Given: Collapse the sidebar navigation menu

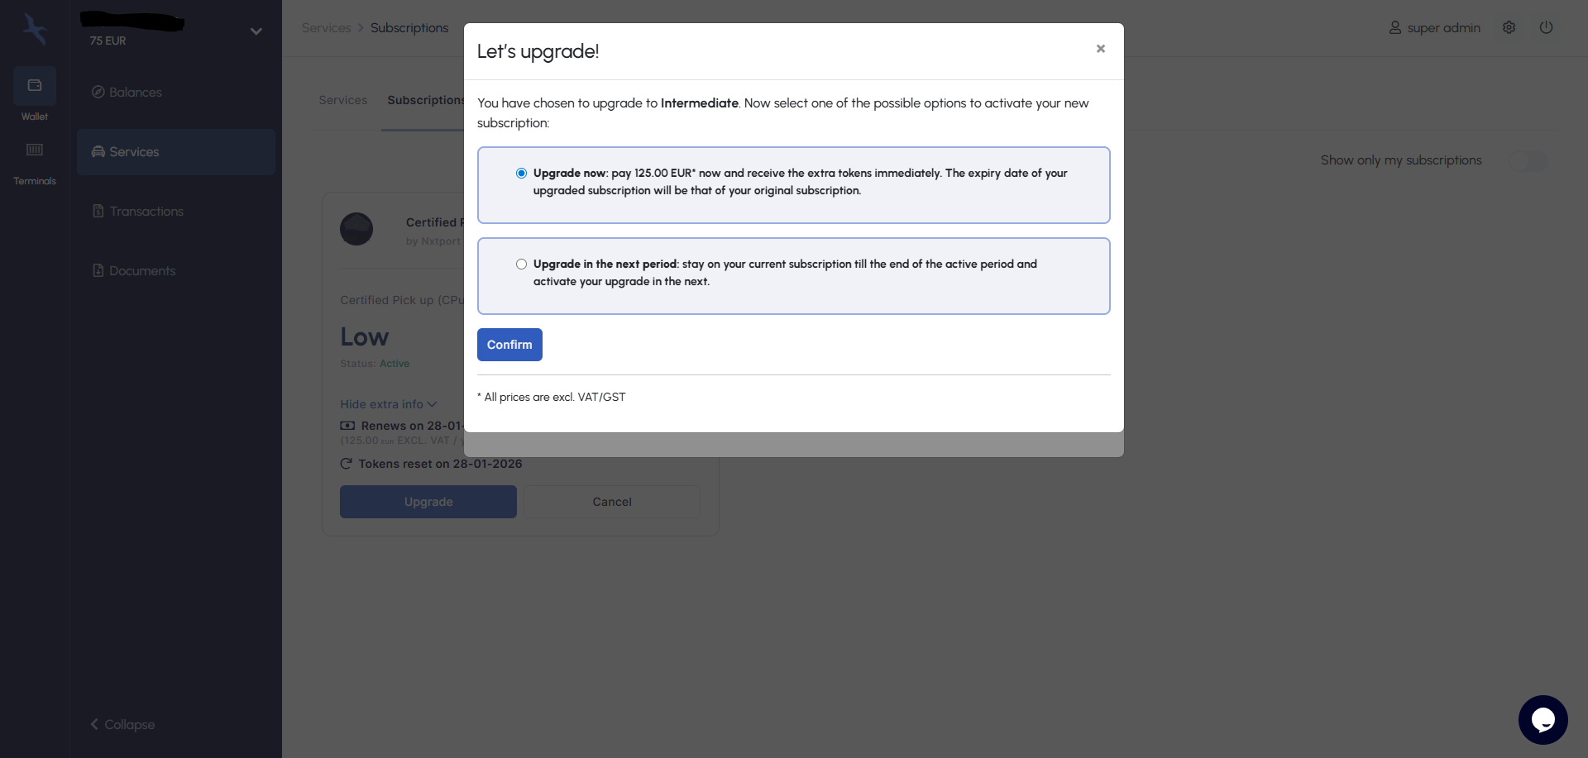Looking at the screenshot, I should pyautogui.click(x=122, y=724).
